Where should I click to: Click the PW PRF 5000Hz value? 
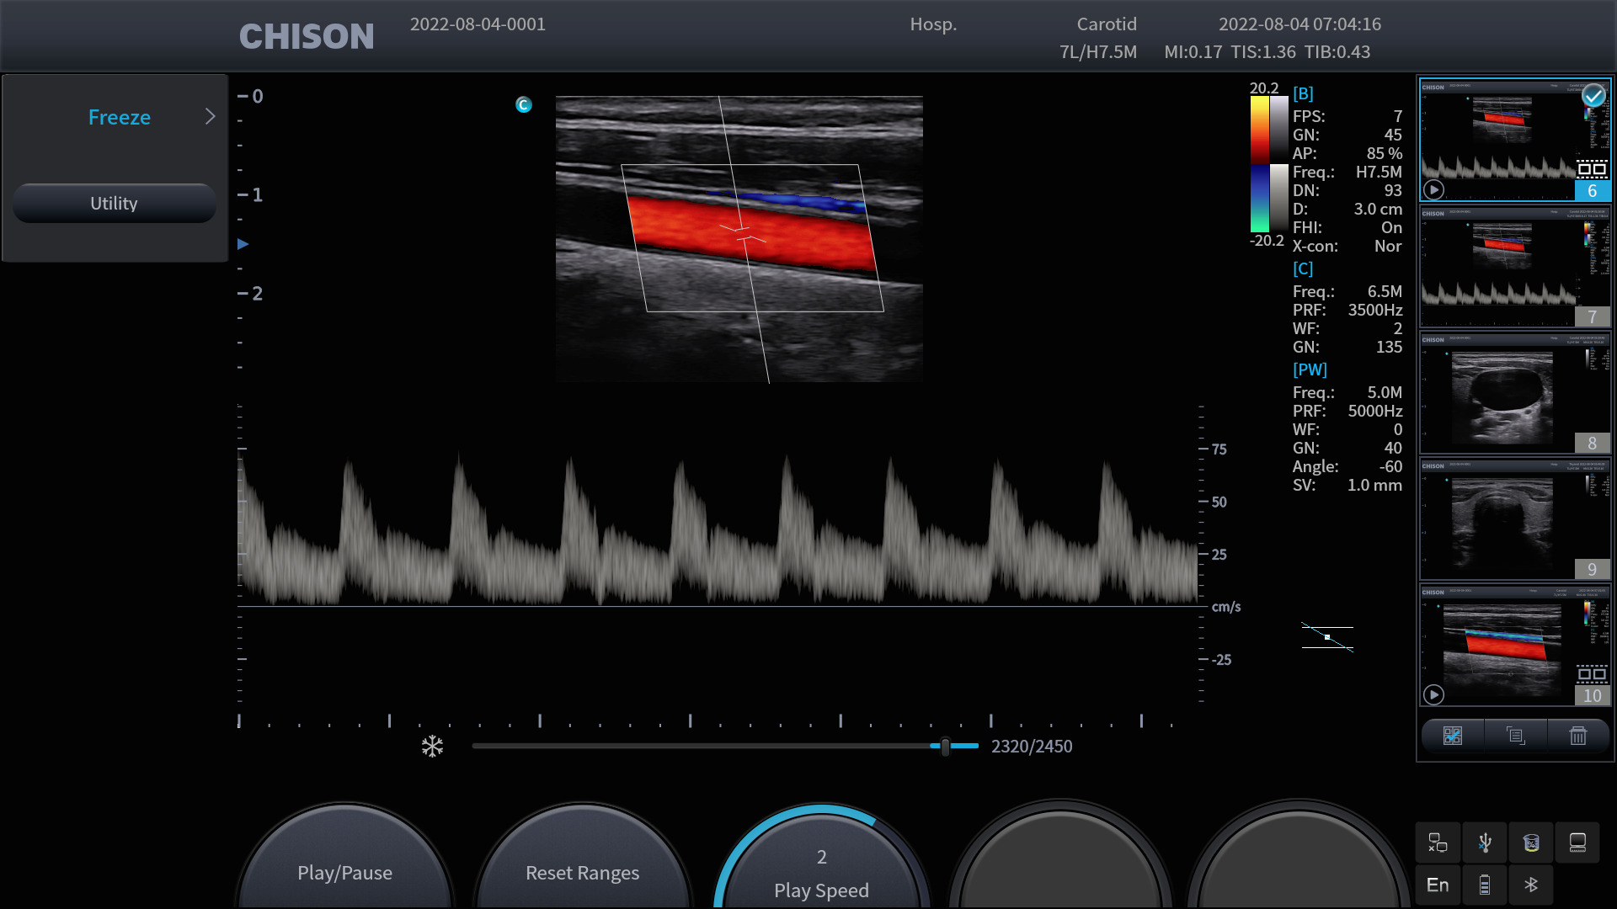tap(1375, 411)
